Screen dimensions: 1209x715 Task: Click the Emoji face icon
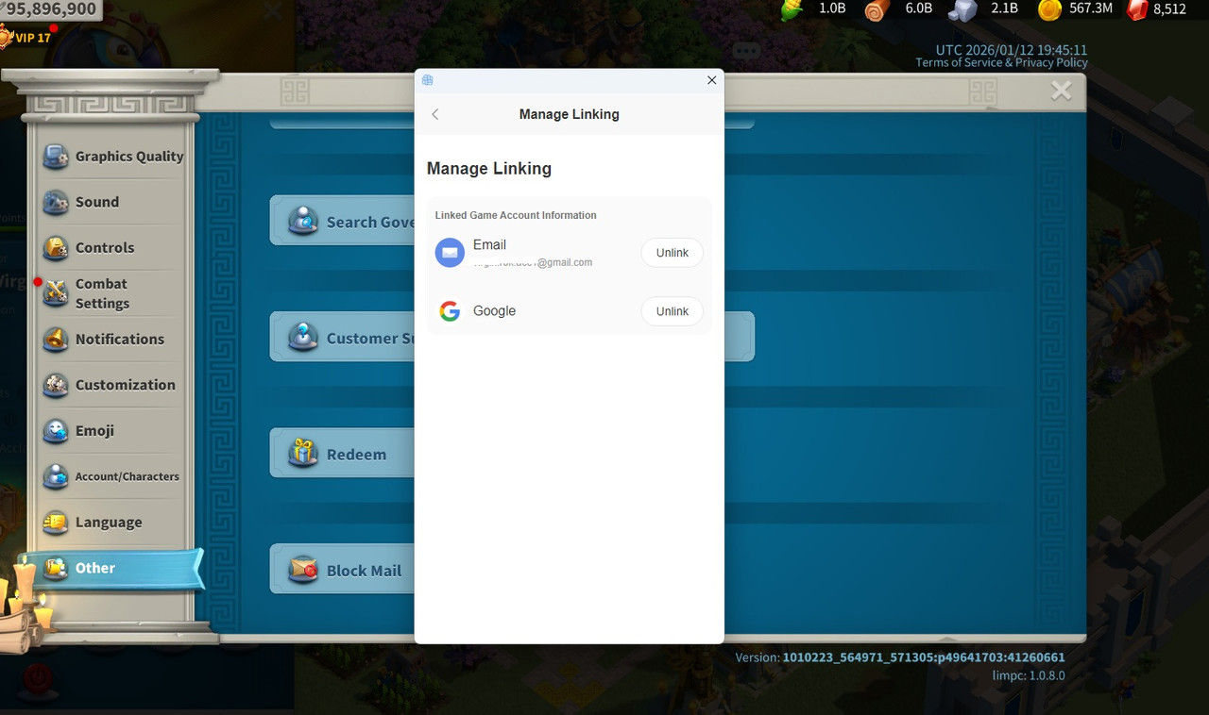tap(56, 431)
